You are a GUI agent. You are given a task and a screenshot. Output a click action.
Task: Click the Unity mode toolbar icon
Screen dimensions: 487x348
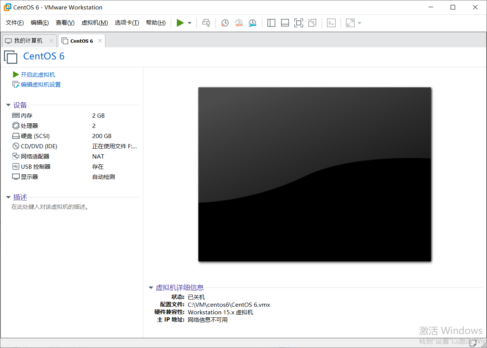(x=312, y=23)
